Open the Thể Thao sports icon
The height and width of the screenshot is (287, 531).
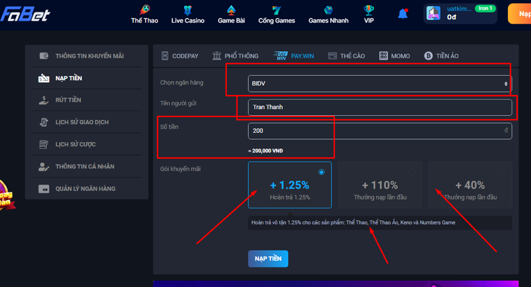tap(144, 10)
